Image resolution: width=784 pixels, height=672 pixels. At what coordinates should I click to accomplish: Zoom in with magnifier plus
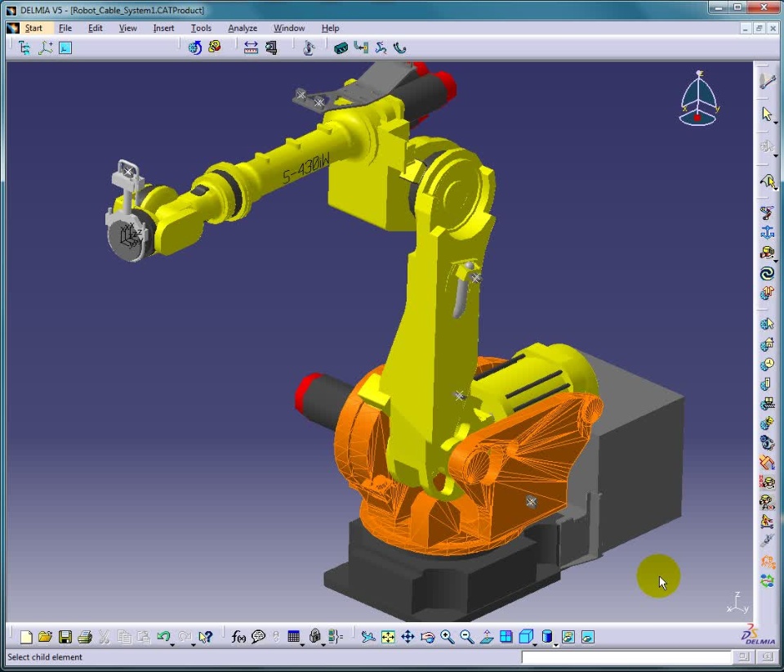click(x=448, y=637)
